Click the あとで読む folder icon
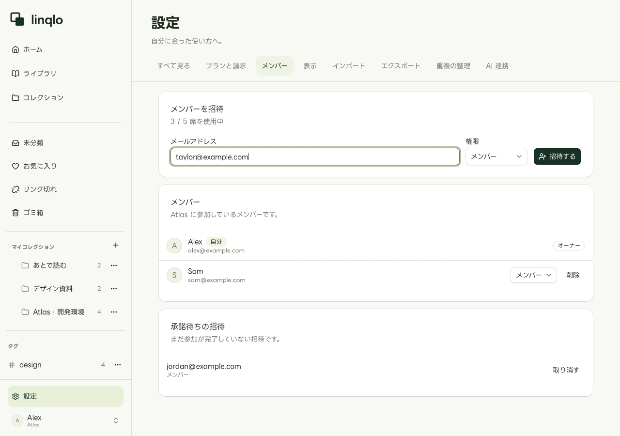The width and height of the screenshot is (620, 436). (x=25, y=265)
